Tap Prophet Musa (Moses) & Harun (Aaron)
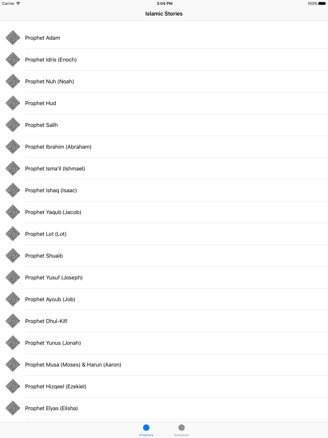 coord(73,365)
